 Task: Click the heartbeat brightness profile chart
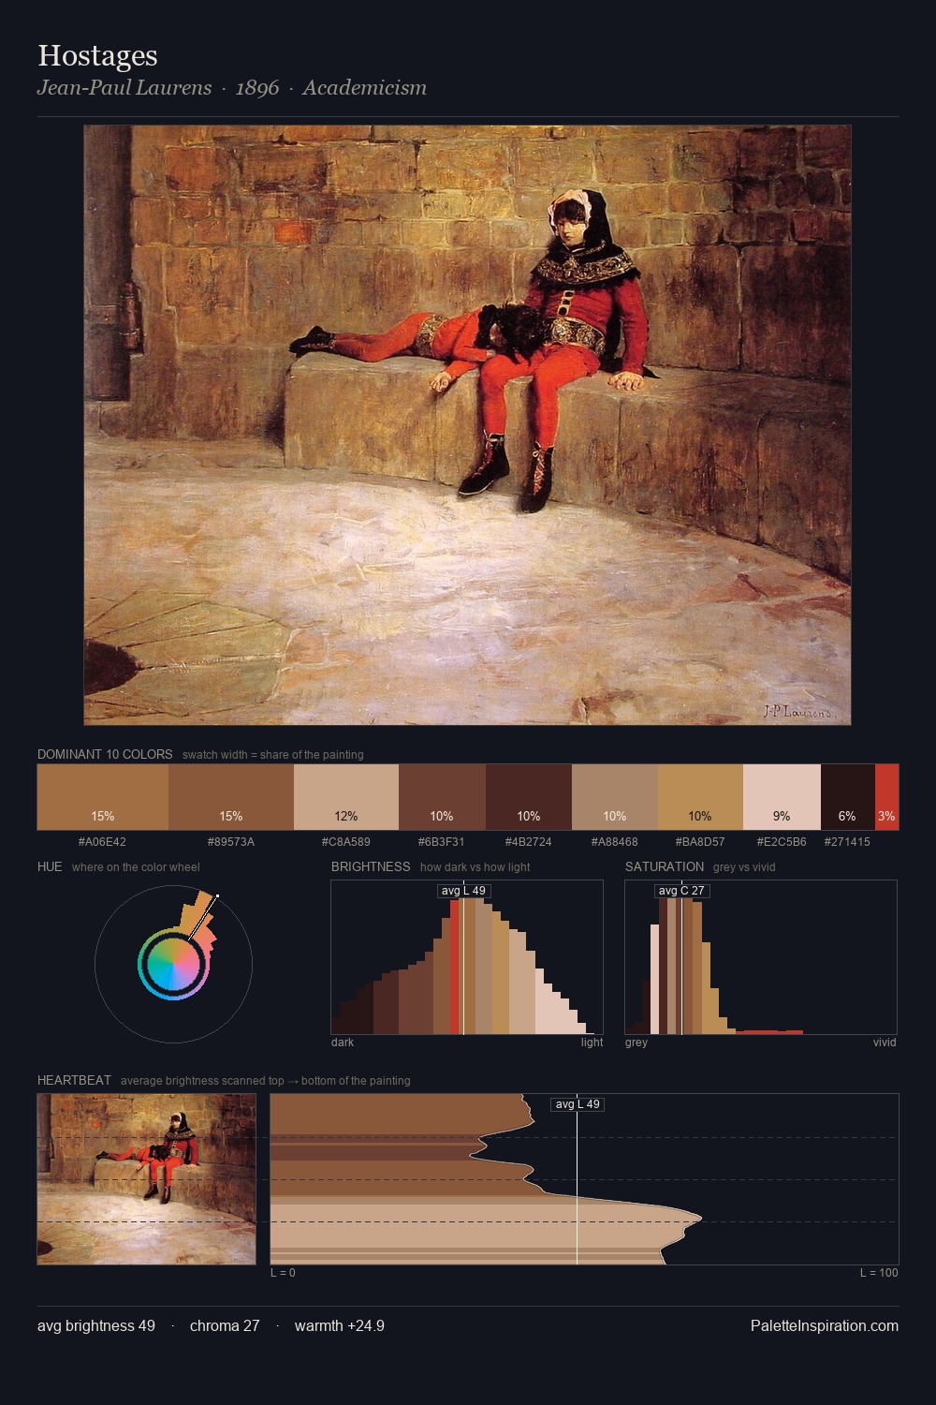[584, 1179]
